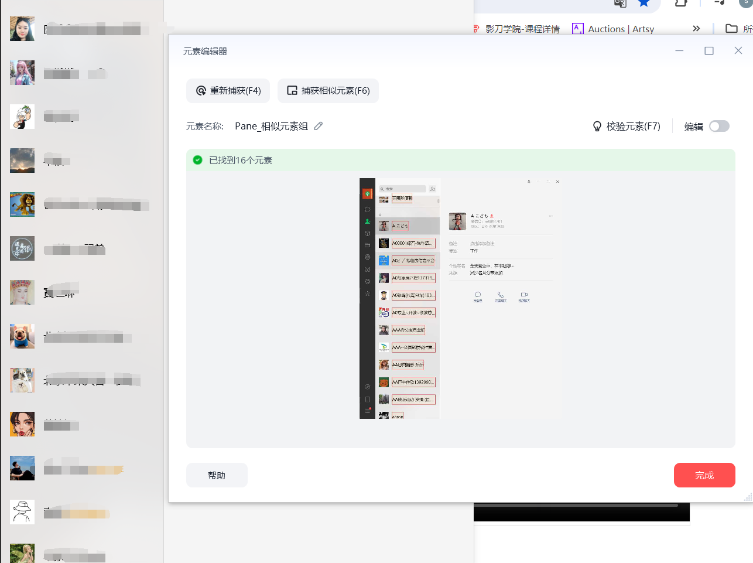Screen dimensions: 753x563
Task: Click the lightbulb icon for 校验元素
Action: [597, 126]
